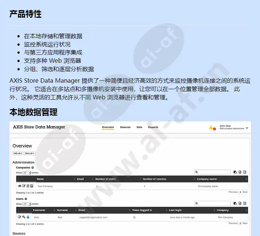Switch to the Overview tab
The width and height of the screenshot is (260, 236).
[108, 127]
